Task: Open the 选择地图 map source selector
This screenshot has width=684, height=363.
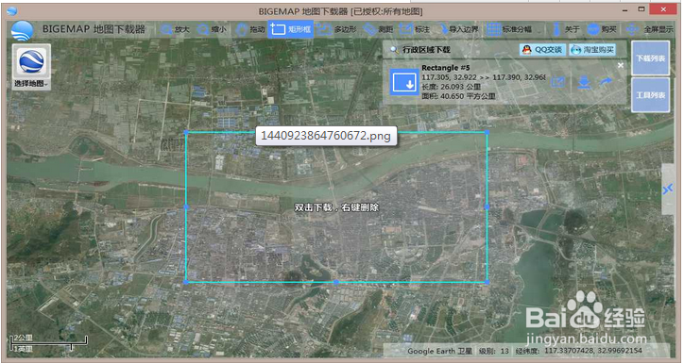Action: pyautogui.click(x=31, y=67)
